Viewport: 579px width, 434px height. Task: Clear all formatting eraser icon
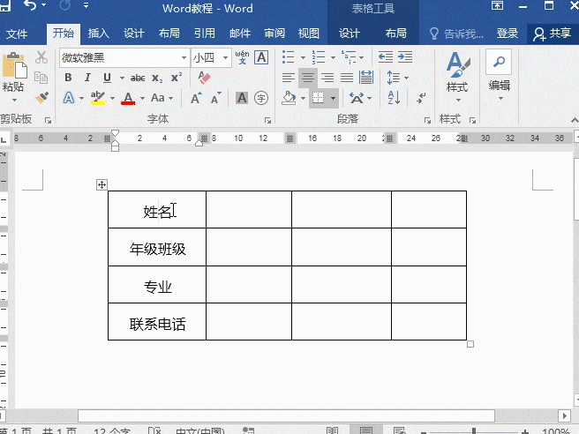(204, 78)
